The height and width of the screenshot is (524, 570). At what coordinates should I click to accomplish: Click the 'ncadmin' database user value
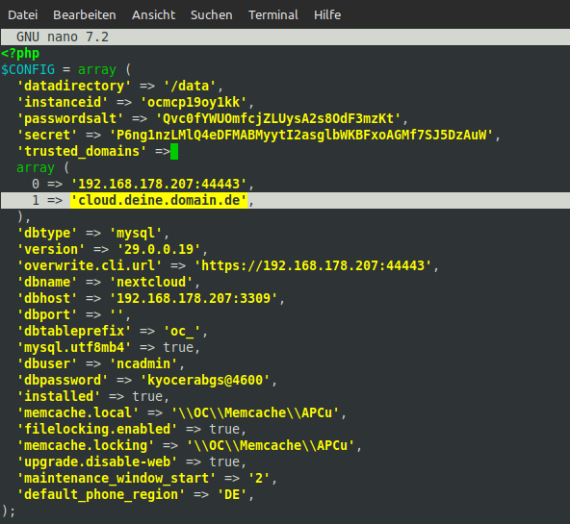[x=143, y=363]
